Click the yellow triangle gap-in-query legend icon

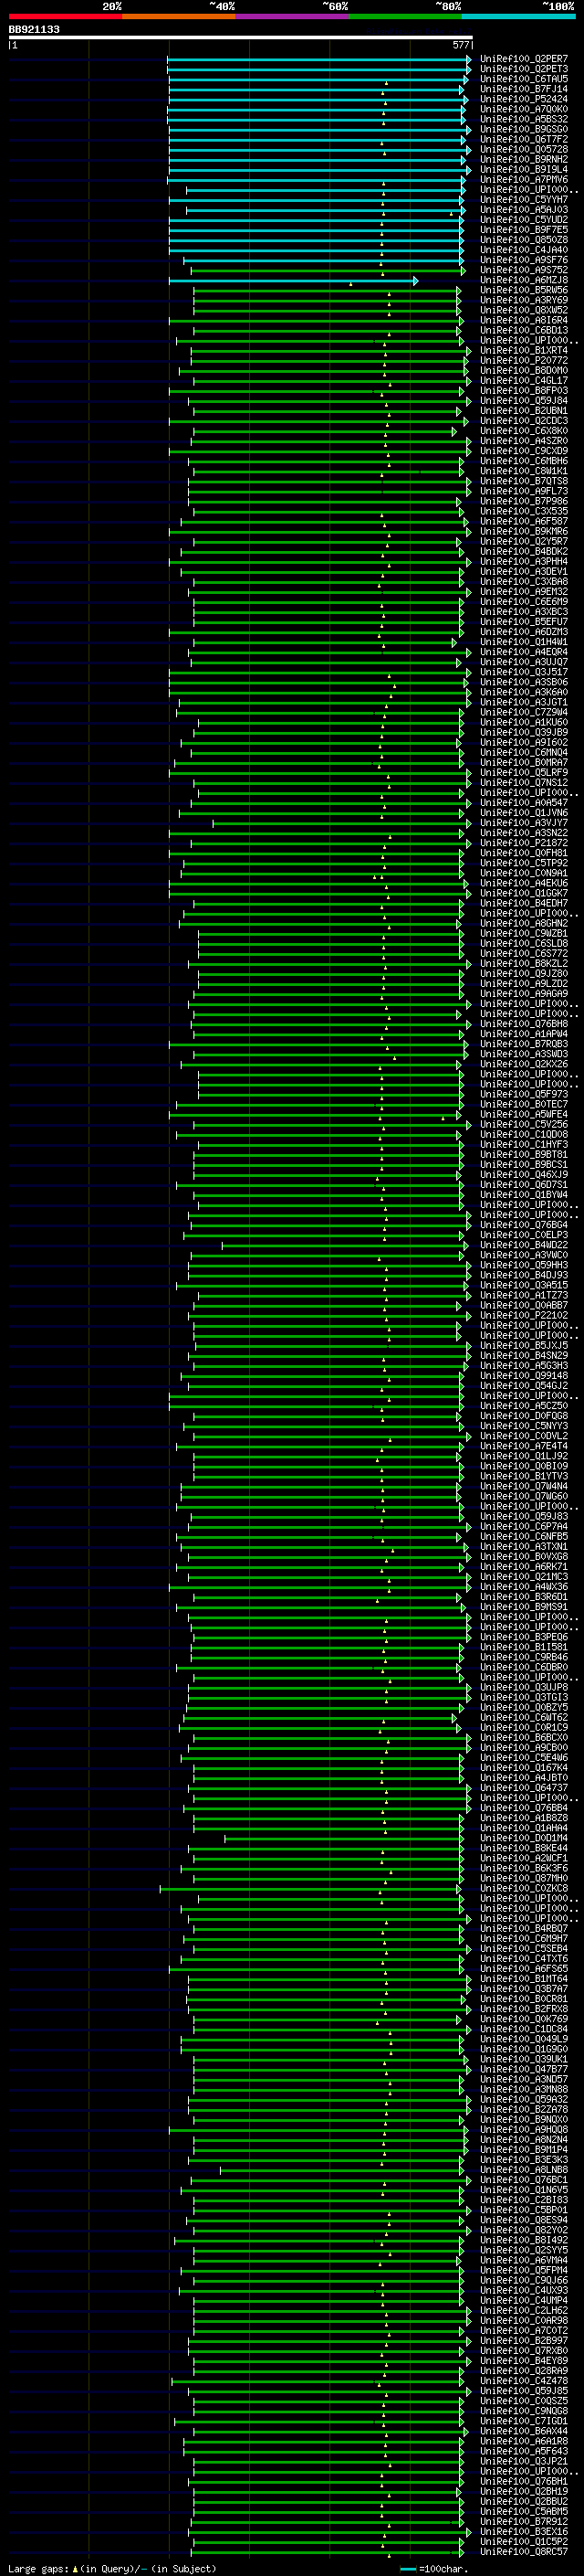(x=75, y=2570)
